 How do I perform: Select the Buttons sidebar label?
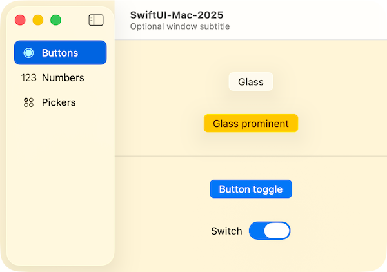[60, 53]
